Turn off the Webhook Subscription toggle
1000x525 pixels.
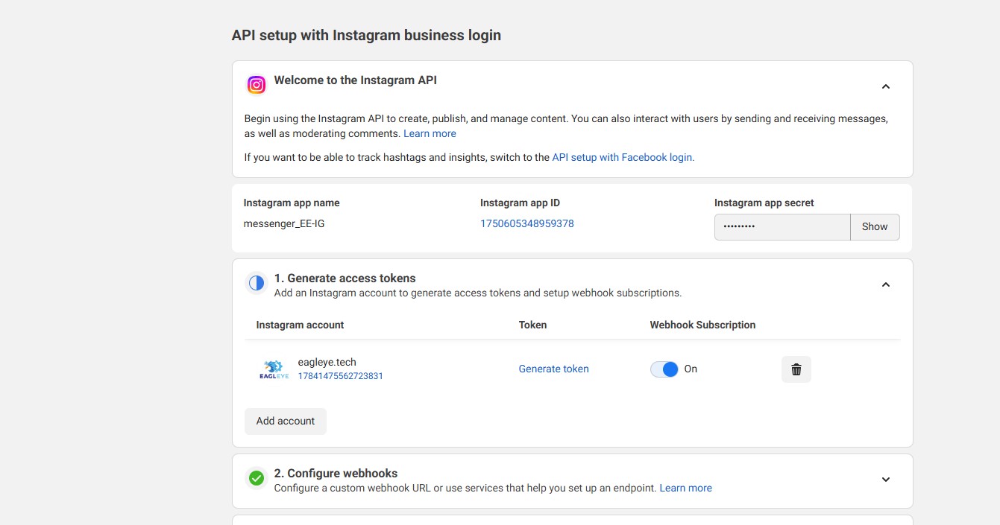664,369
